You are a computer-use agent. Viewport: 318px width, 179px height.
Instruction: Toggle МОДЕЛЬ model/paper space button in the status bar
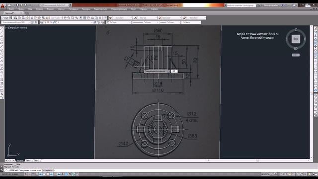point(265,174)
